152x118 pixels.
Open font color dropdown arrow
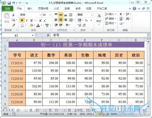pos(41,25)
